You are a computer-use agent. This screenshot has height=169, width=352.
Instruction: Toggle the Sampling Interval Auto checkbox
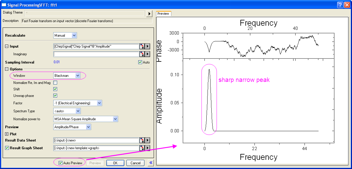pyautogui.click(x=140, y=62)
